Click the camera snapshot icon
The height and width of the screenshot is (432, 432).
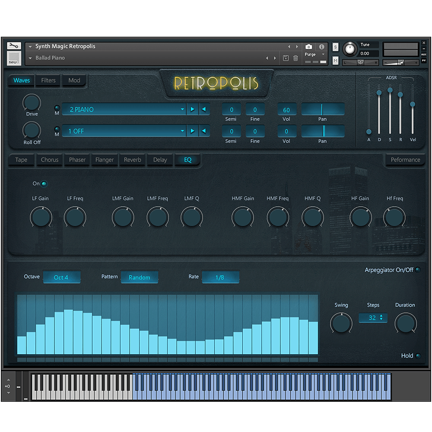(x=308, y=47)
